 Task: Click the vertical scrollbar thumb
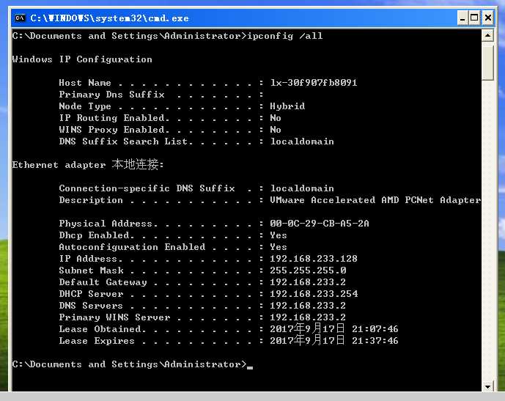click(x=488, y=60)
